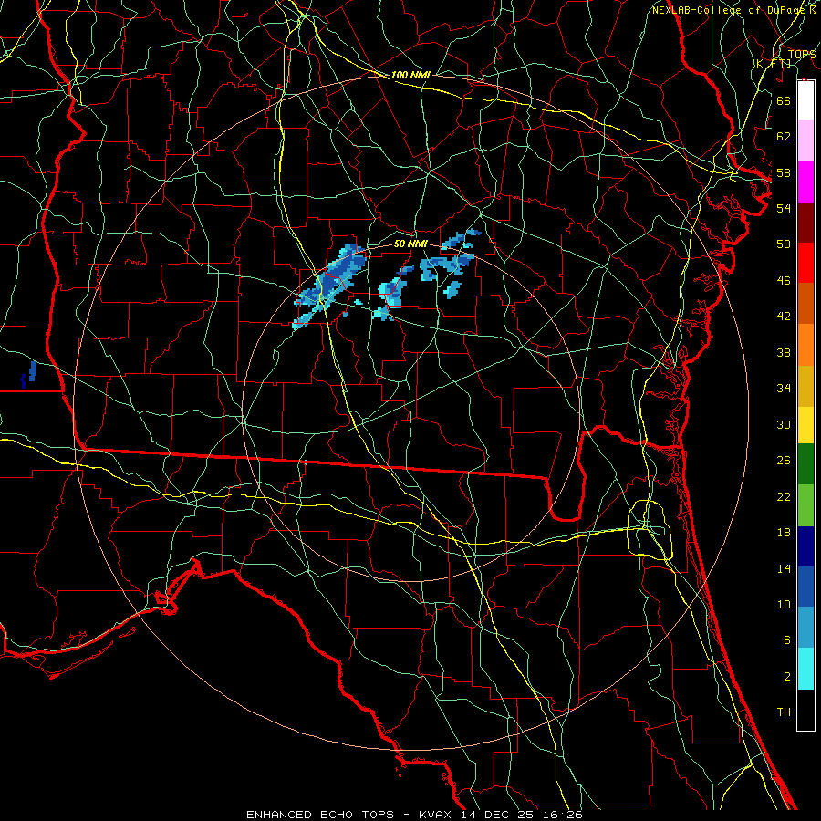Click the ENHANCED ECHO TOPS caption text
The image size is (821, 821).
pos(320,815)
